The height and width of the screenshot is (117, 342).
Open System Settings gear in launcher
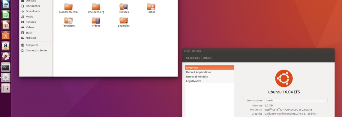(6, 77)
